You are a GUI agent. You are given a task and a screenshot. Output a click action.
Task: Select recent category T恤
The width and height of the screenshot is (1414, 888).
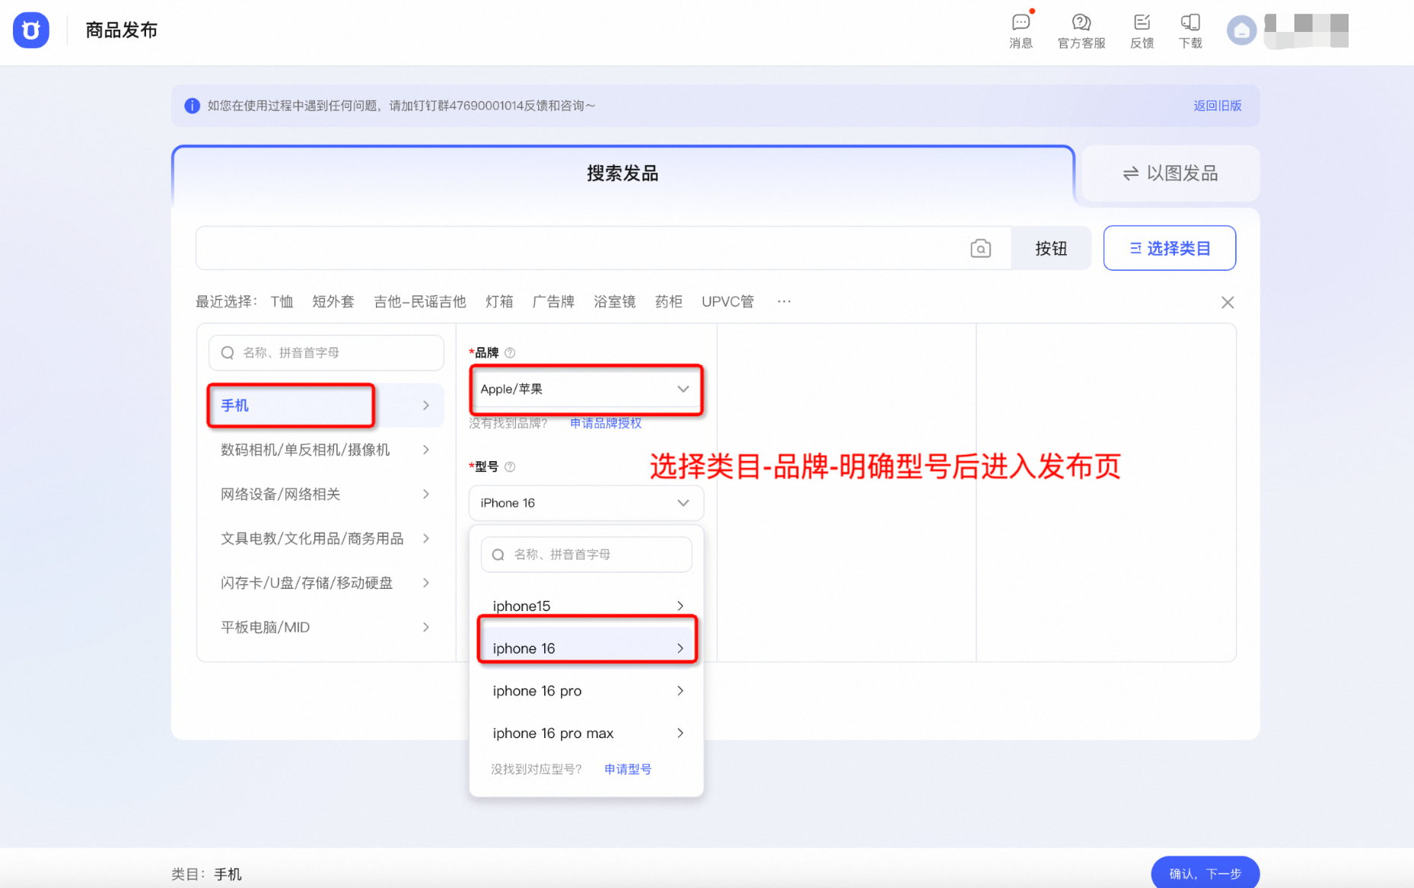(x=282, y=302)
